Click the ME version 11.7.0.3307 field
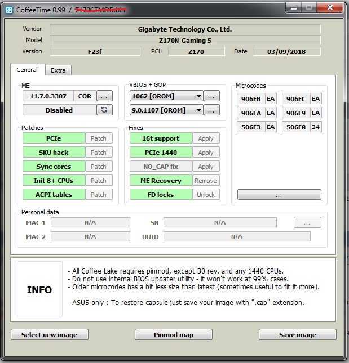The width and height of the screenshot is (349, 363). click(48, 96)
